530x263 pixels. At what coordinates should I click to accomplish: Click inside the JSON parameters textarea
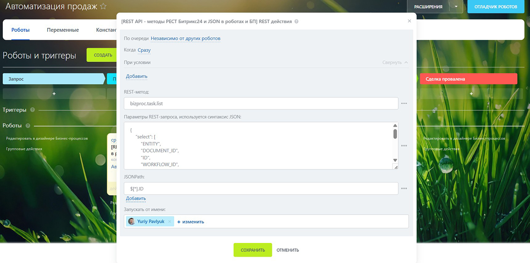261,146
